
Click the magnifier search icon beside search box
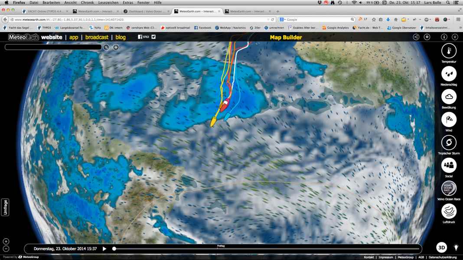(106, 47)
